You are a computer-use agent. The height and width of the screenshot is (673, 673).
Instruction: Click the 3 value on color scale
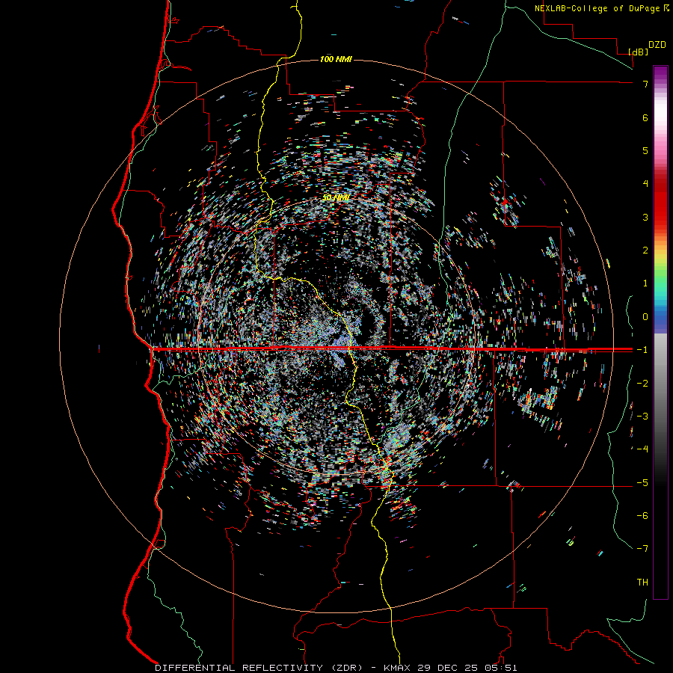pyautogui.click(x=645, y=217)
